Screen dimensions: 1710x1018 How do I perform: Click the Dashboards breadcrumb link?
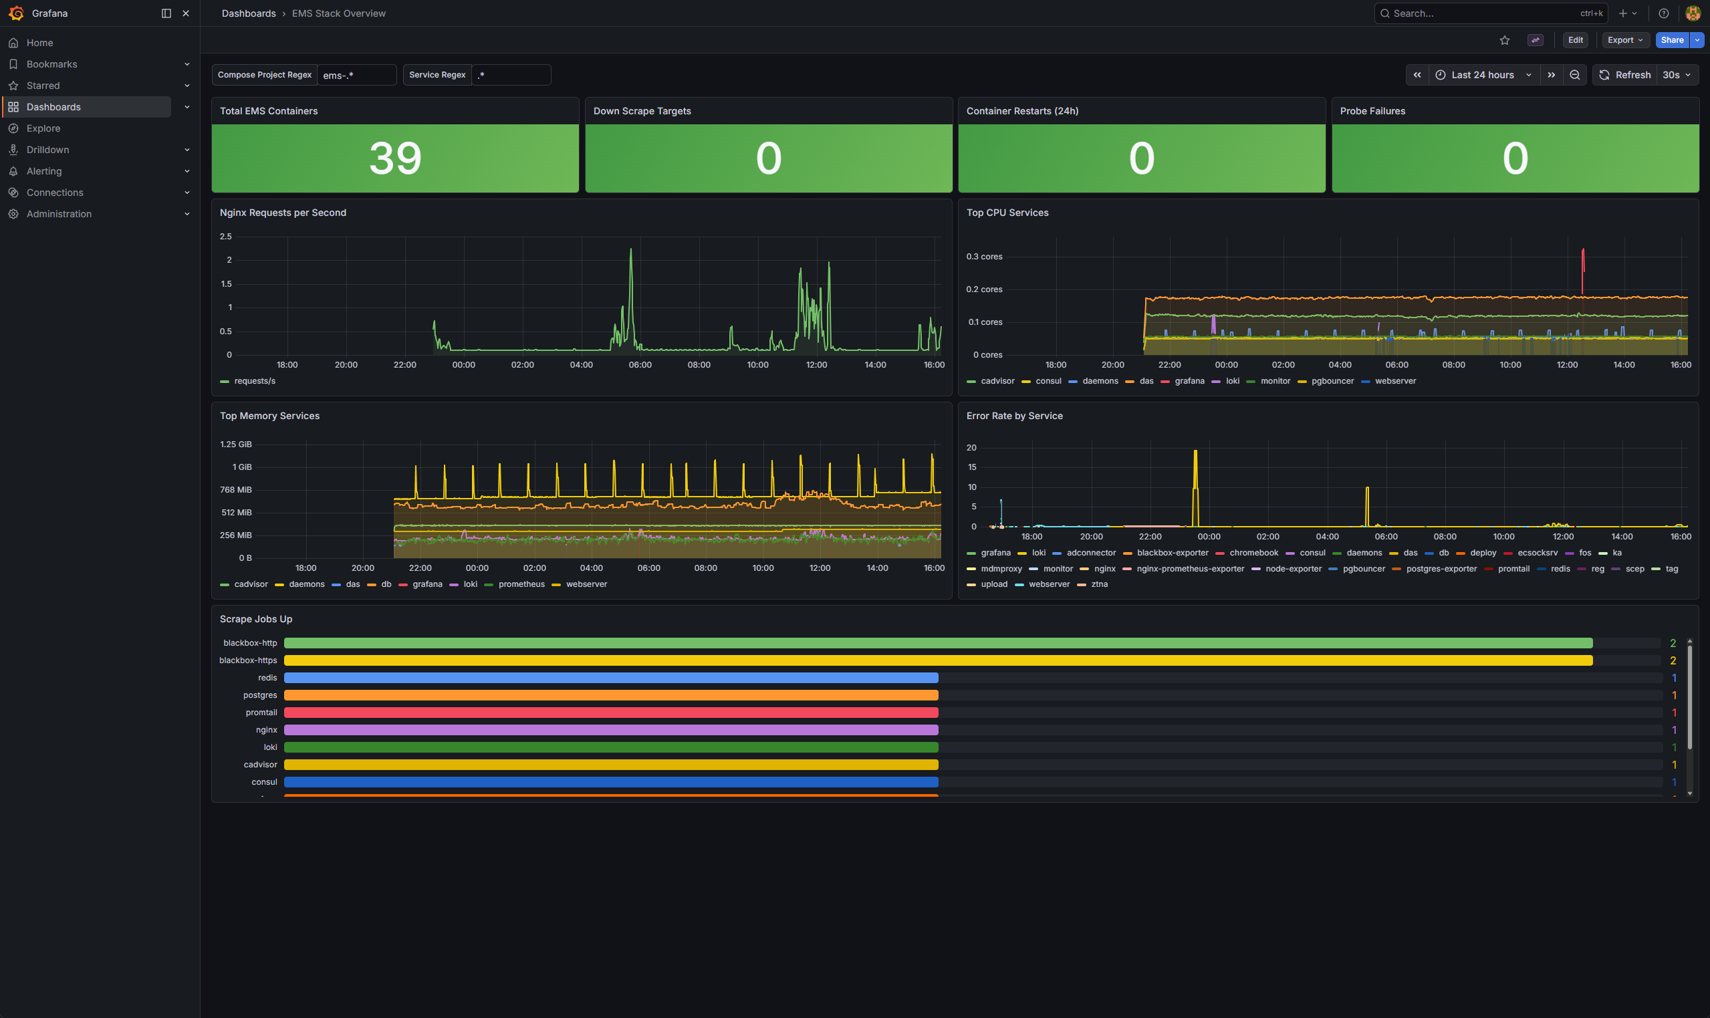[248, 13]
